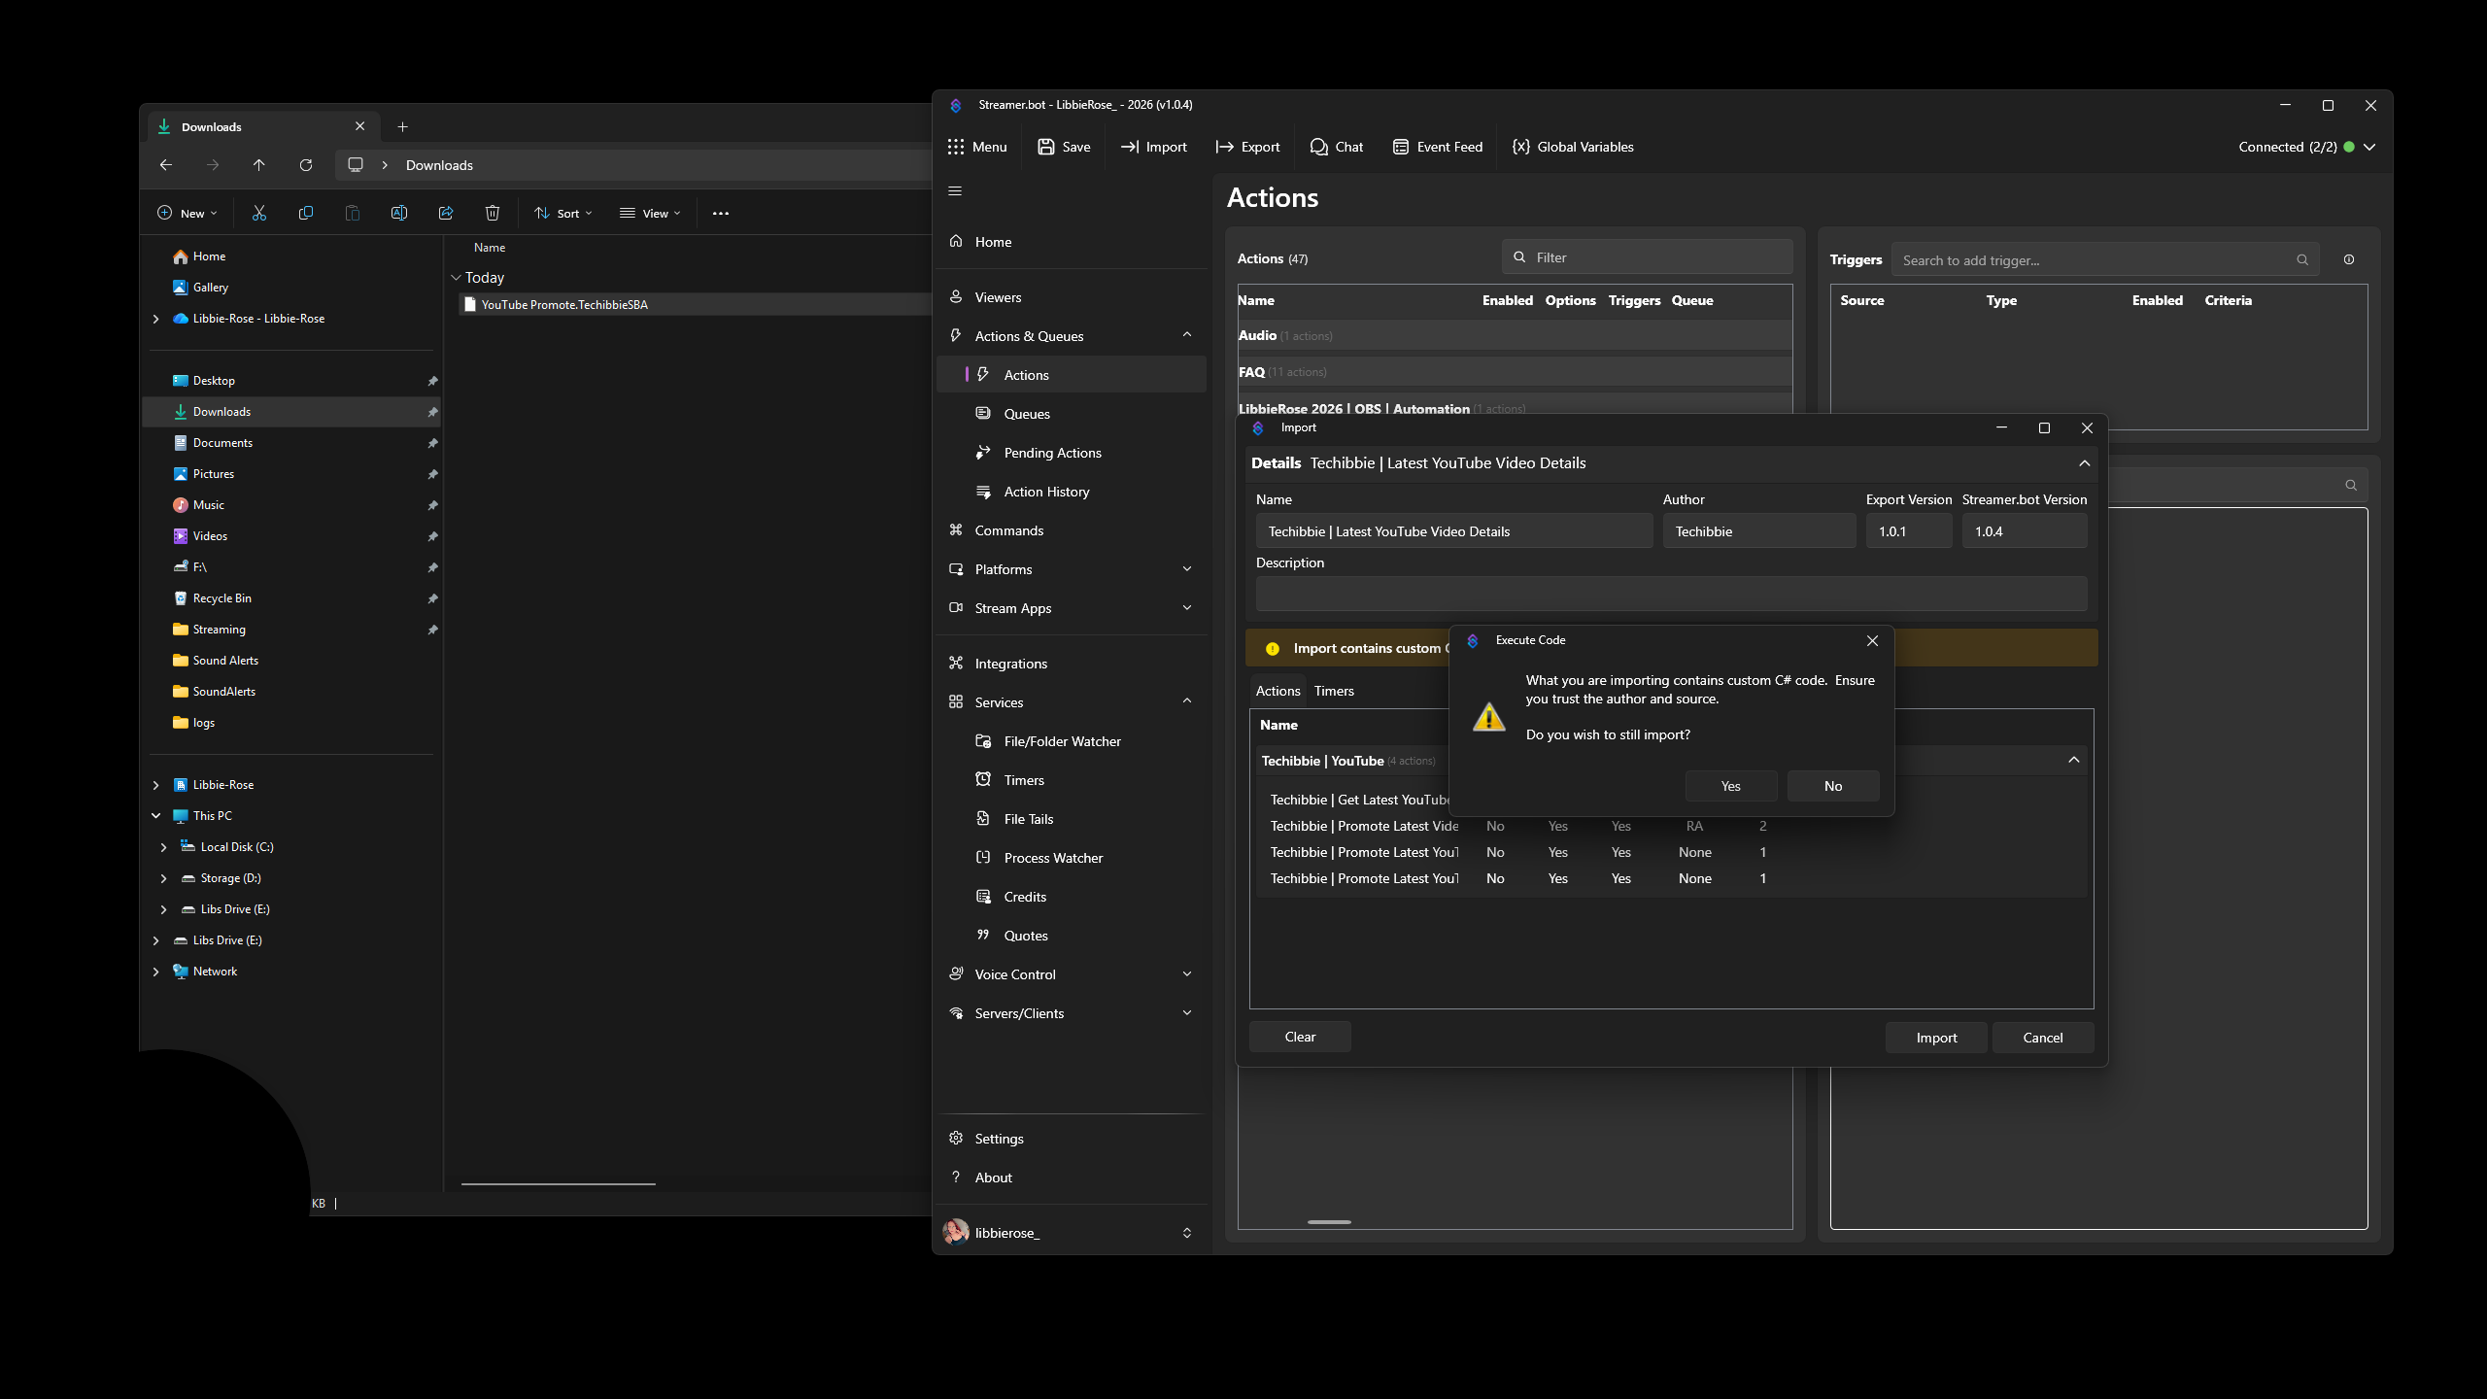Open Viewers in Streamer.bot sidebar
Screen dimensions: 2487x1399
pos(1072,297)
